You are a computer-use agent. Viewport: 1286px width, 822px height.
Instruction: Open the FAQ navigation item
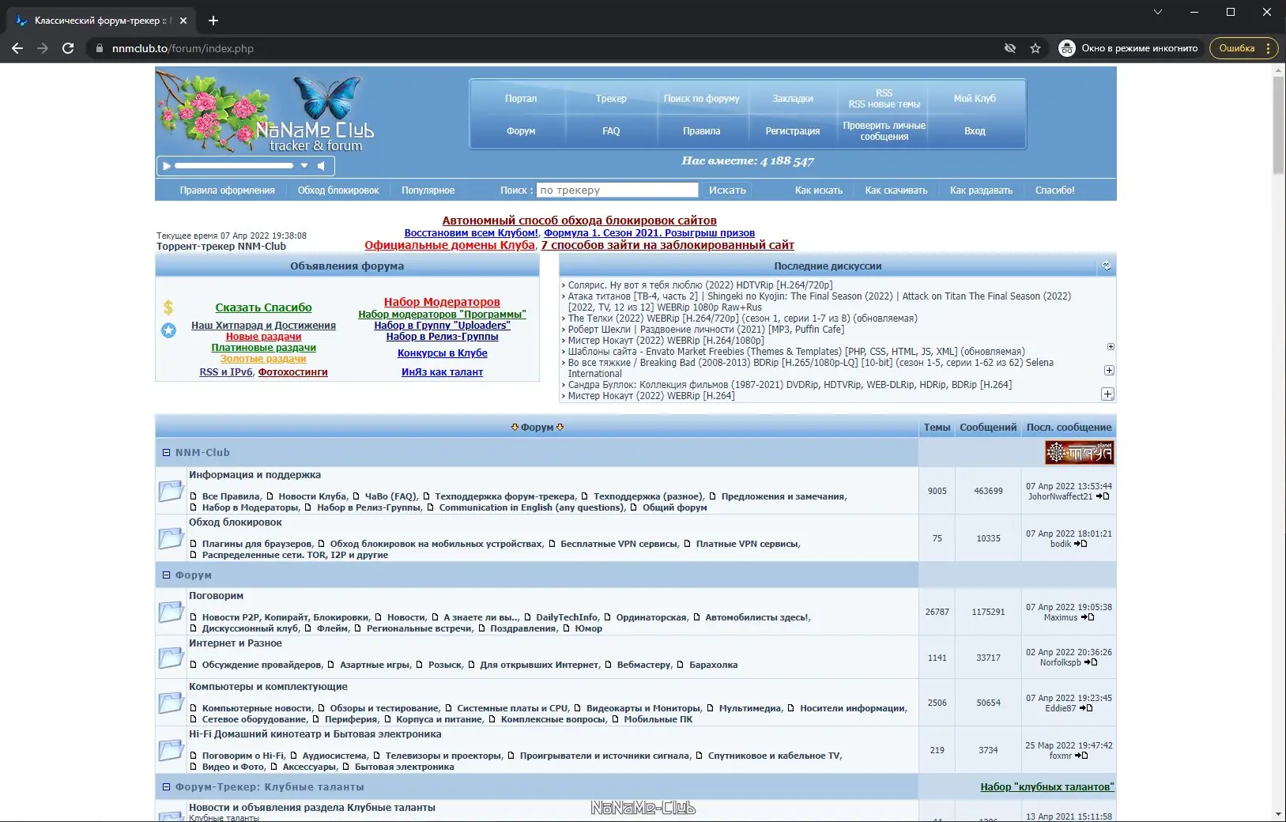point(610,131)
